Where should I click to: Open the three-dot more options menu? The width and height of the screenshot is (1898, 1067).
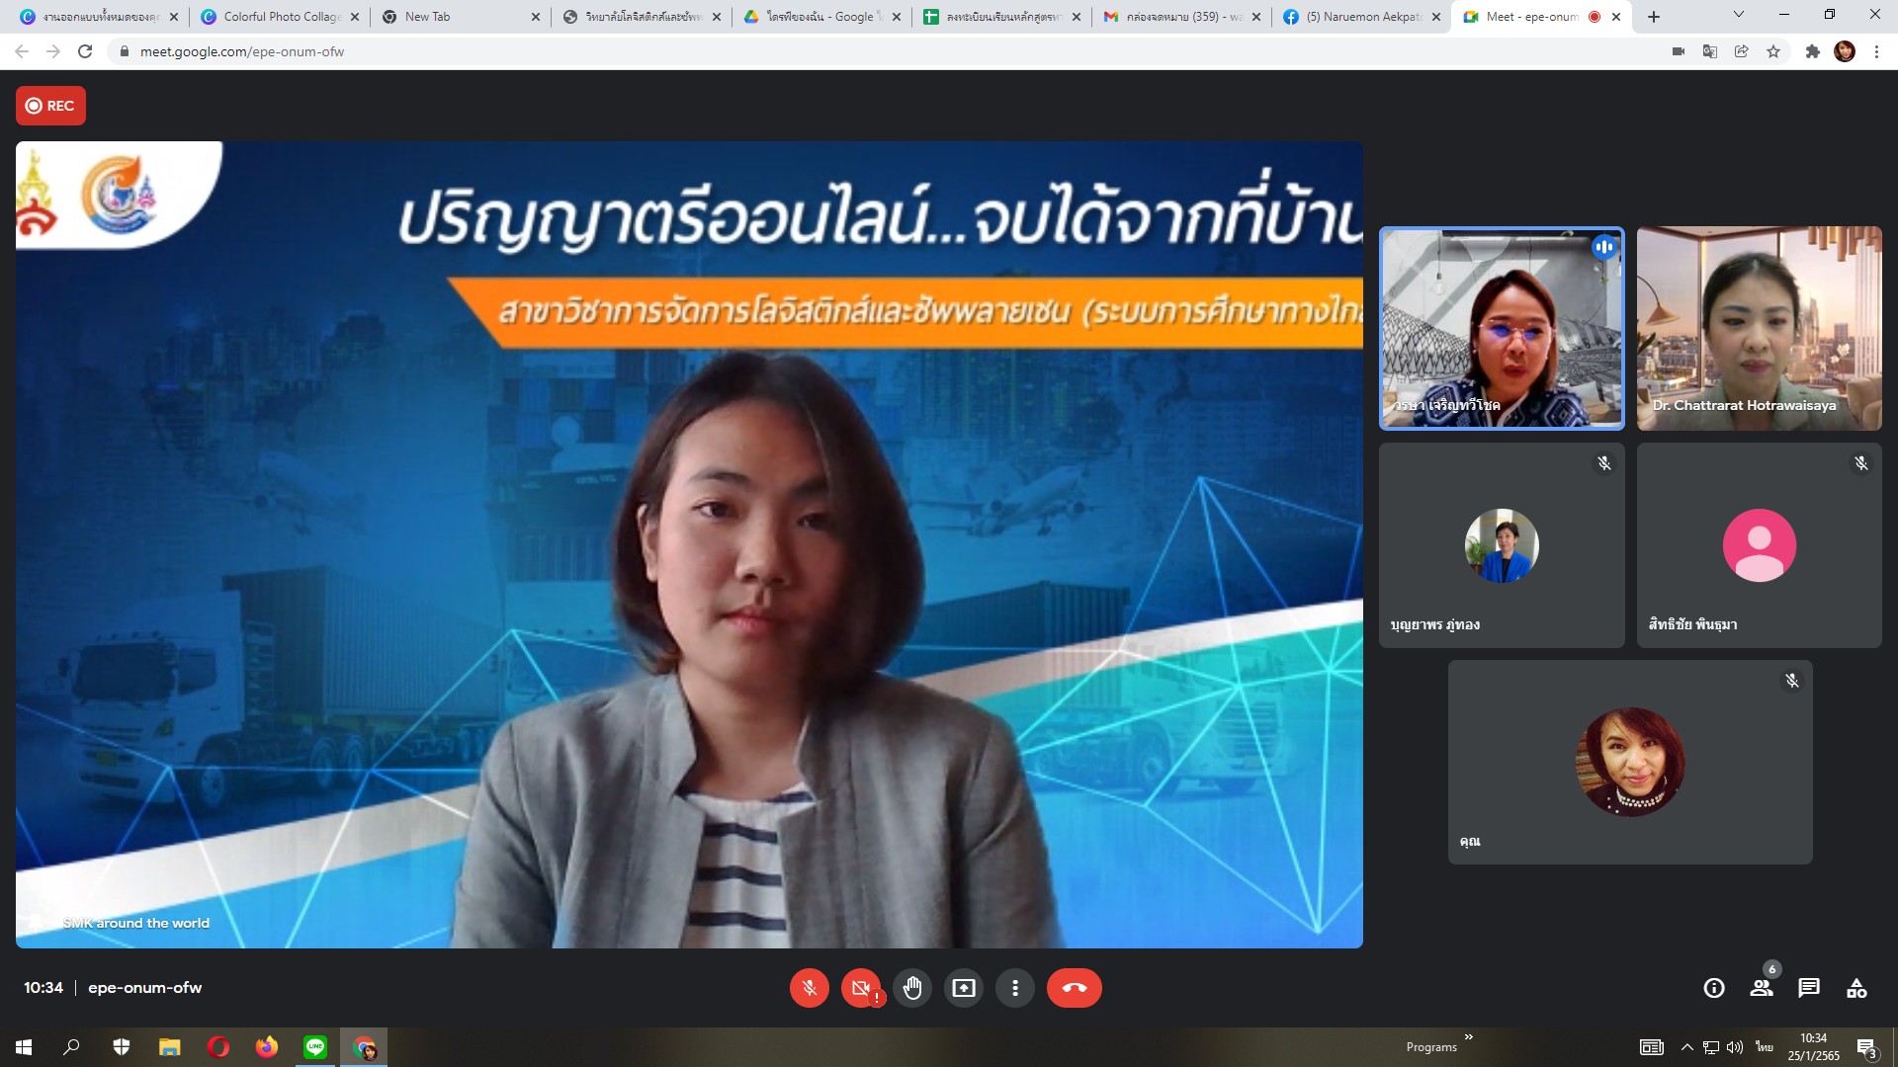click(x=1015, y=988)
